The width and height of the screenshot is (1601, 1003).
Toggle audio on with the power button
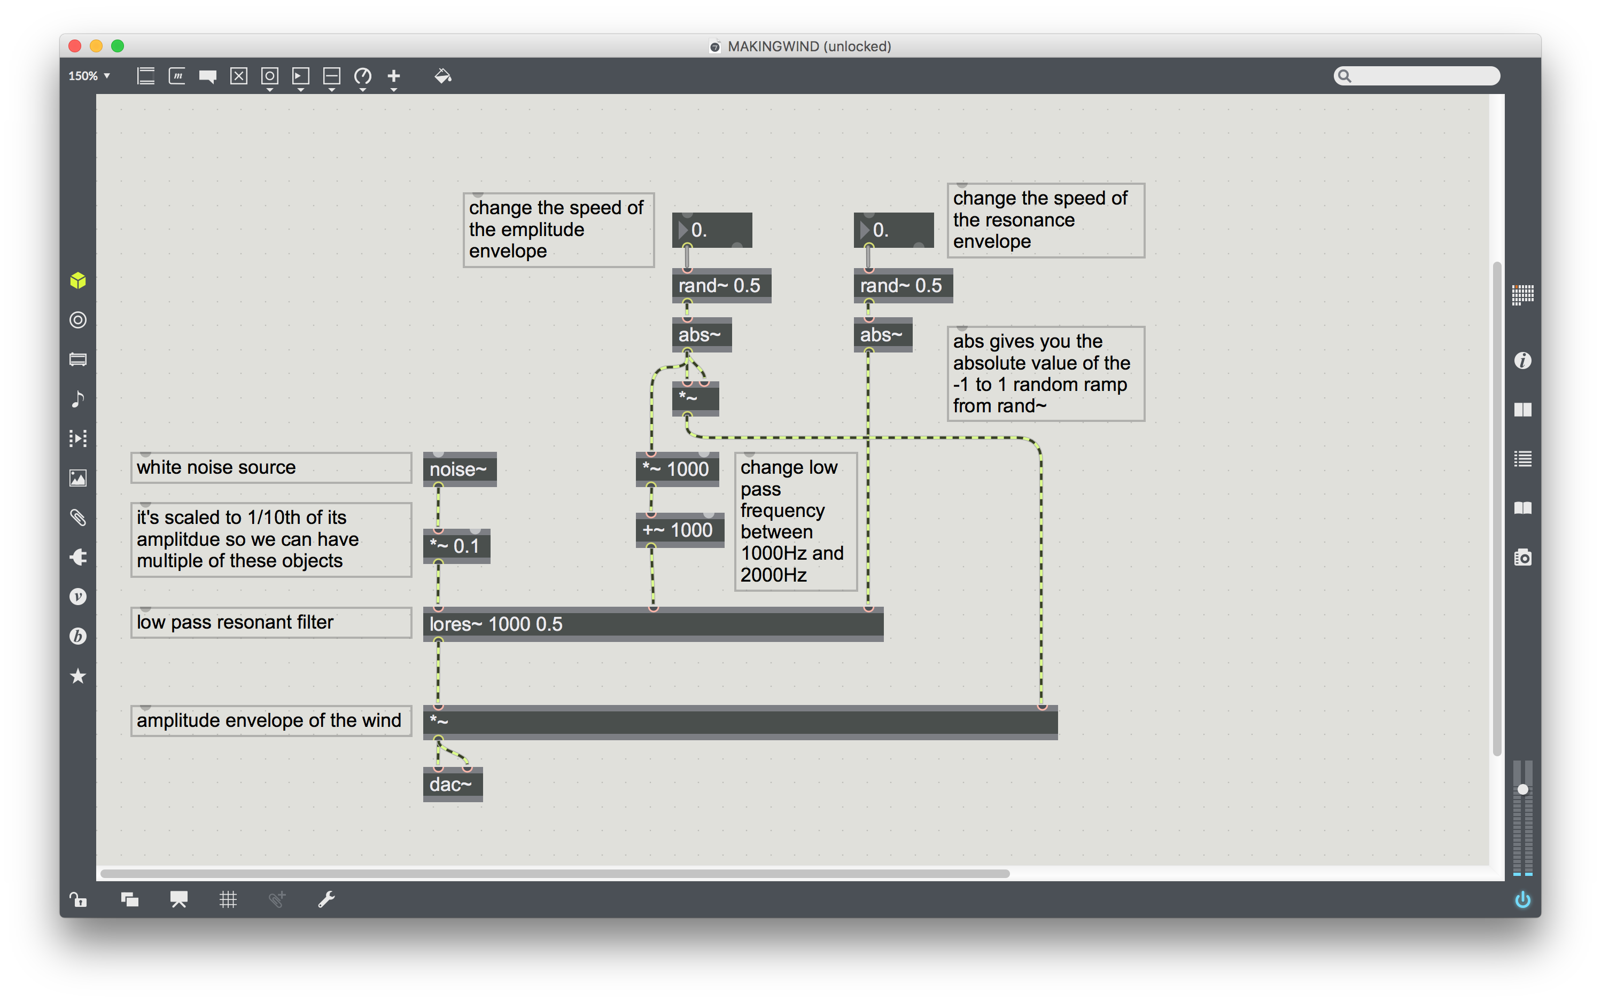pos(1522,899)
